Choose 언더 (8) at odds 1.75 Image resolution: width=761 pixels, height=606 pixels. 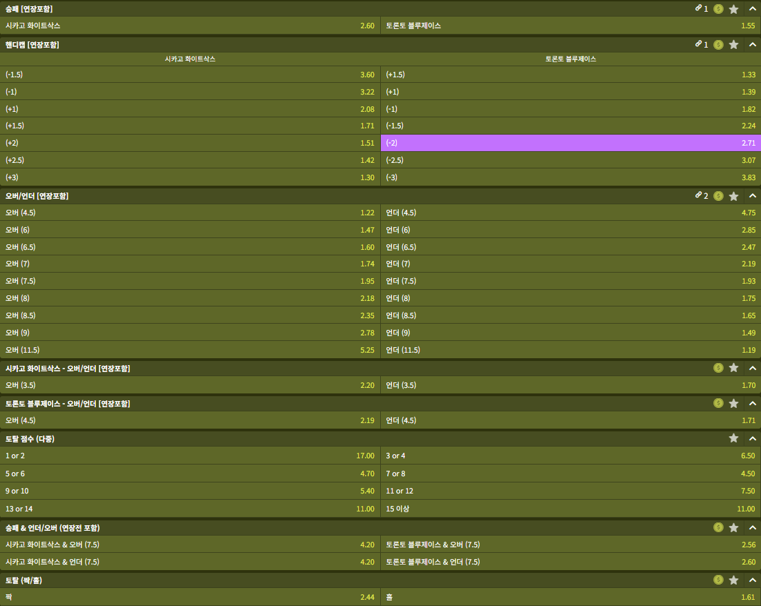571,298
